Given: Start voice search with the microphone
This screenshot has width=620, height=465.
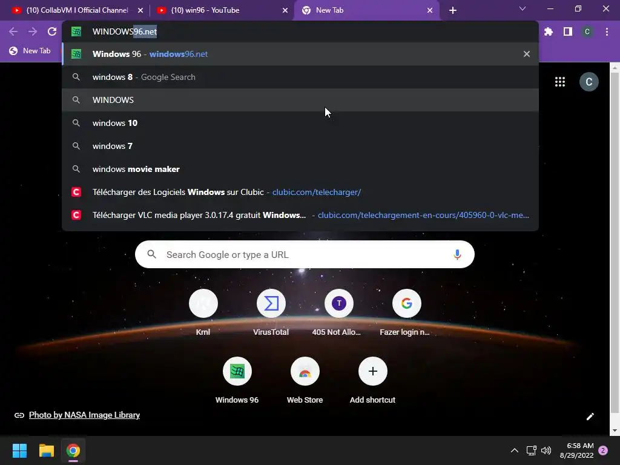Looking at the screenshot, I should (x=457, y=255).
